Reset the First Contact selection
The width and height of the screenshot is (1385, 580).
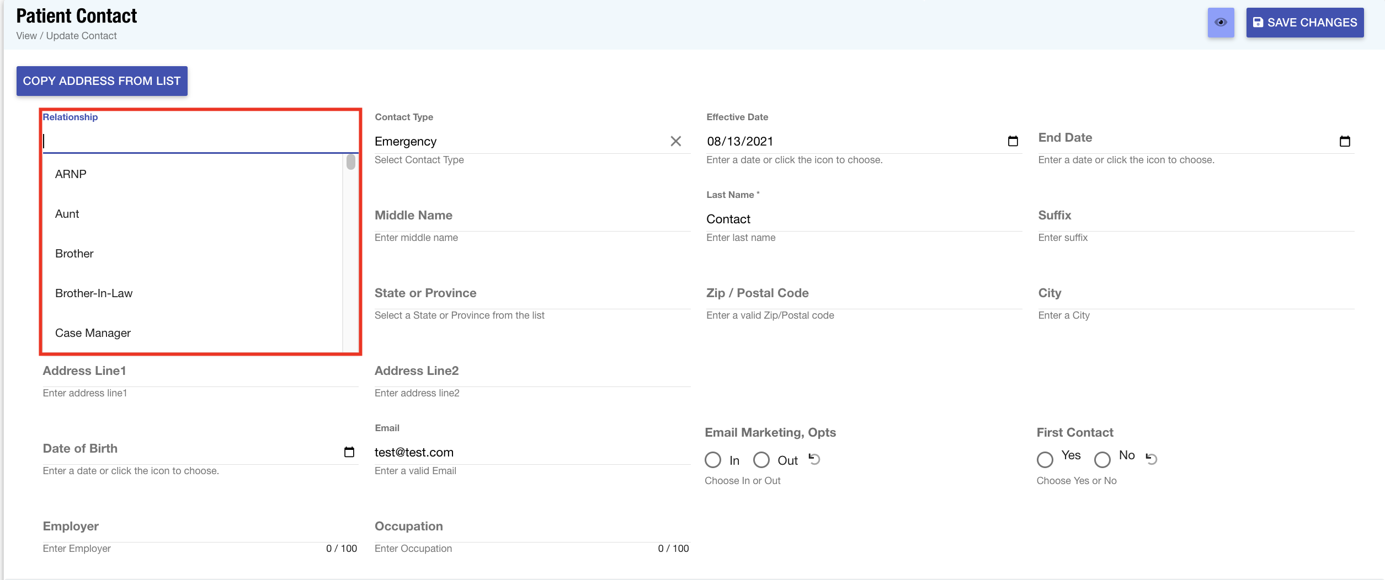pos(1151,458)
